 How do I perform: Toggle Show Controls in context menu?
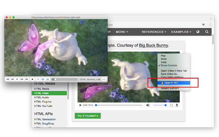[169, 65]
